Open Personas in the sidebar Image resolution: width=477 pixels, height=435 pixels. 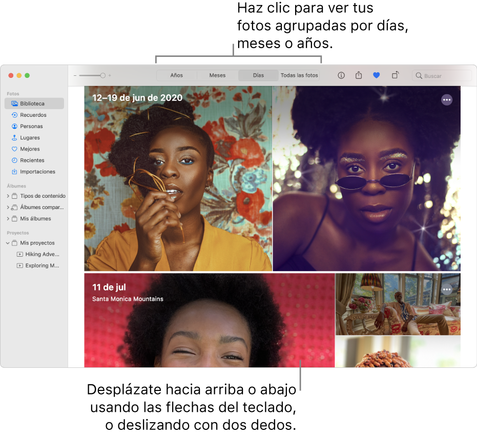click(31, 127)
